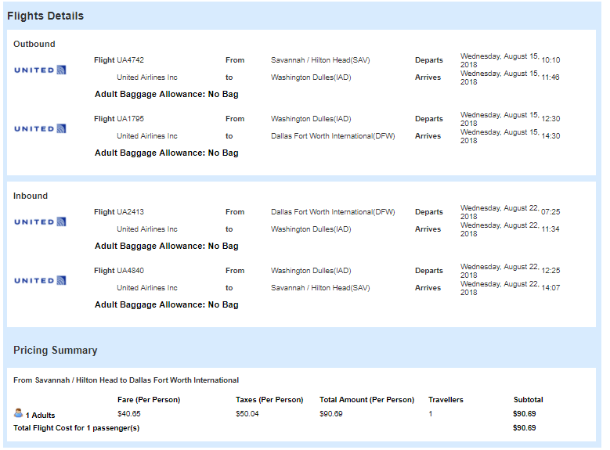Click the departure date of flight UA2413
This screenshot has height=450, width=610.
pyautogui.click(x=500, y=212)
